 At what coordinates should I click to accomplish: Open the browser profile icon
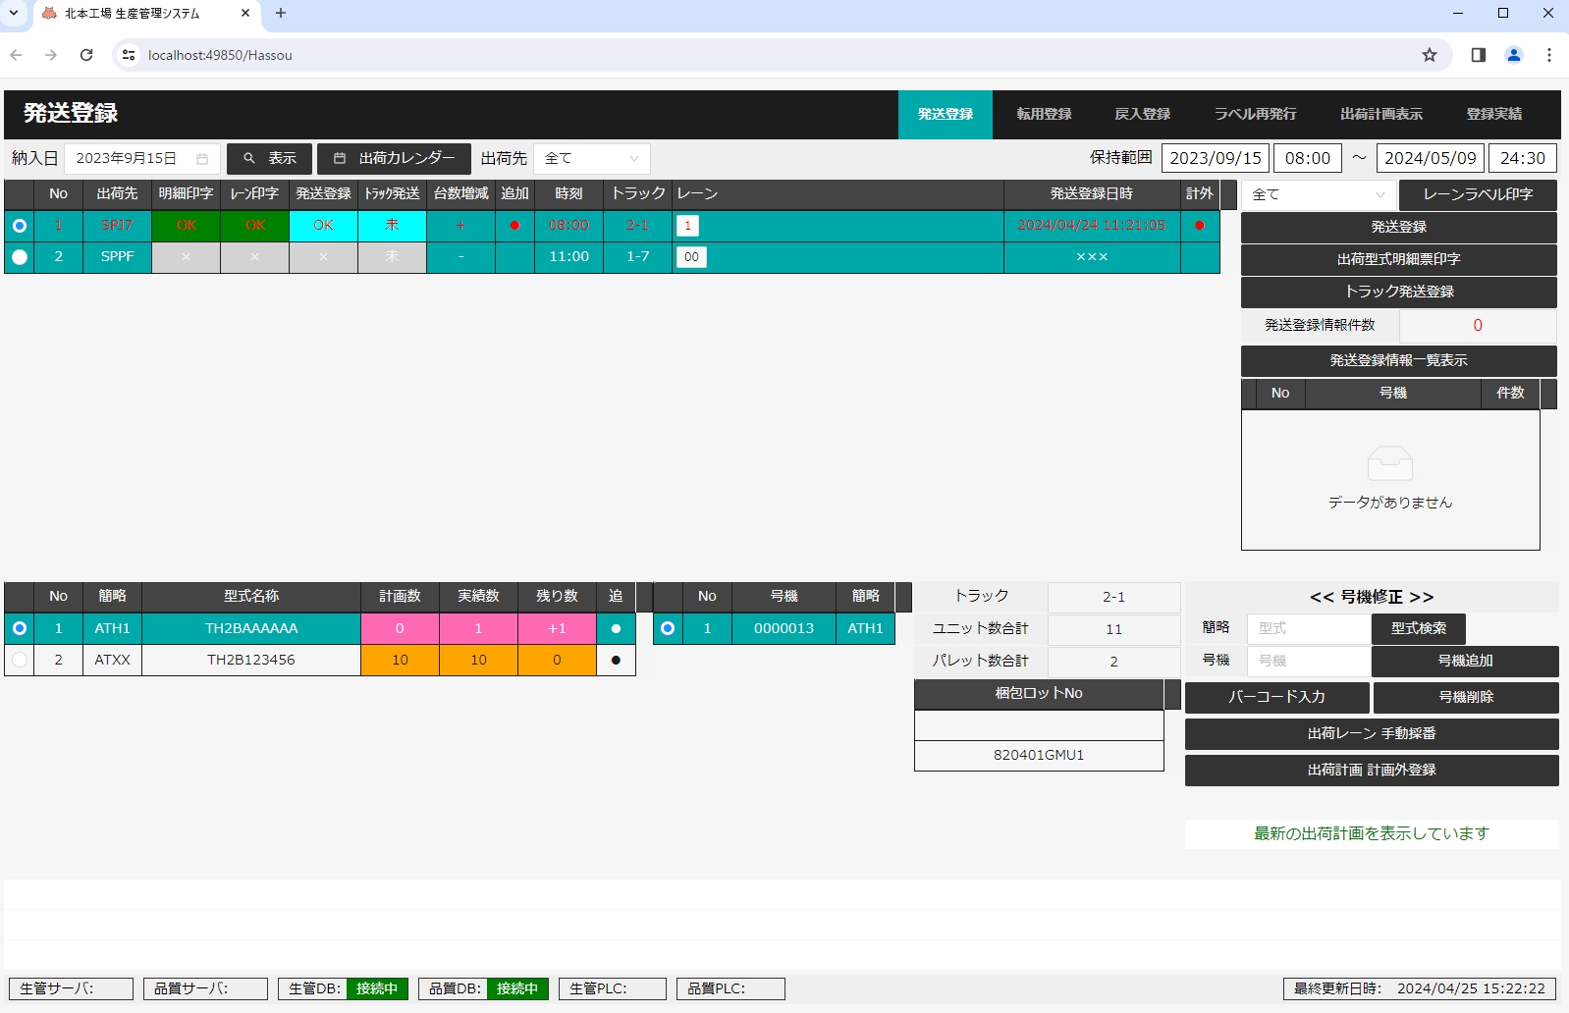(1514, 55)
